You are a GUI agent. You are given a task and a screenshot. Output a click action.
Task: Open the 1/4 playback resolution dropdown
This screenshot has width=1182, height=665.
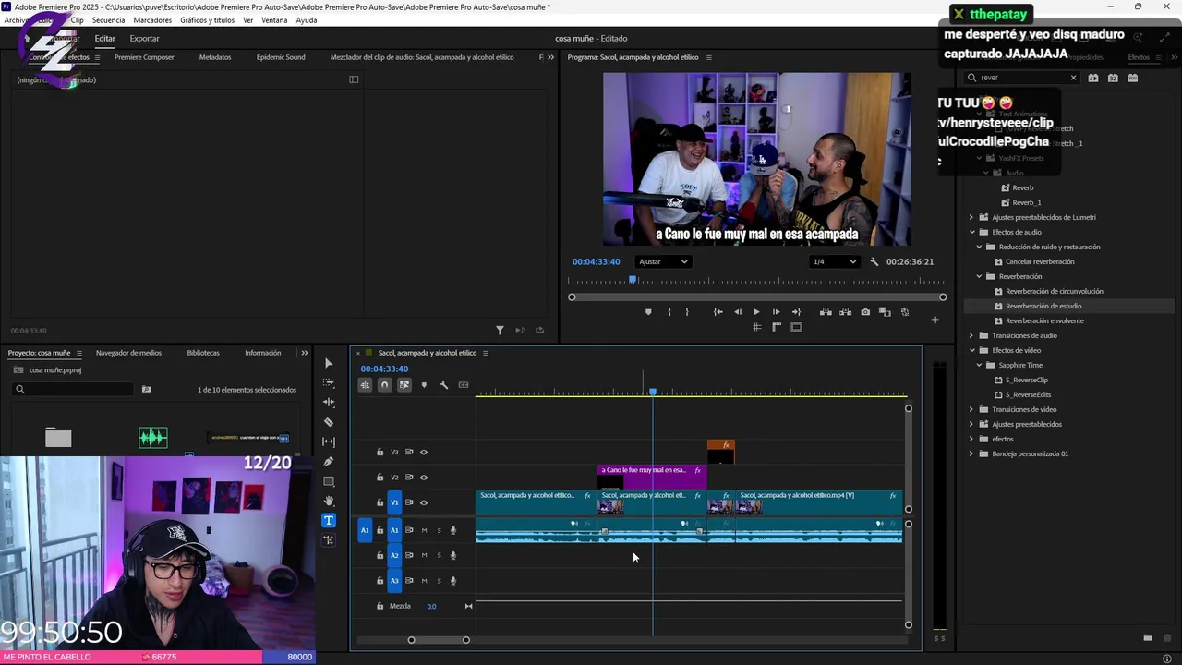(834, 261)
